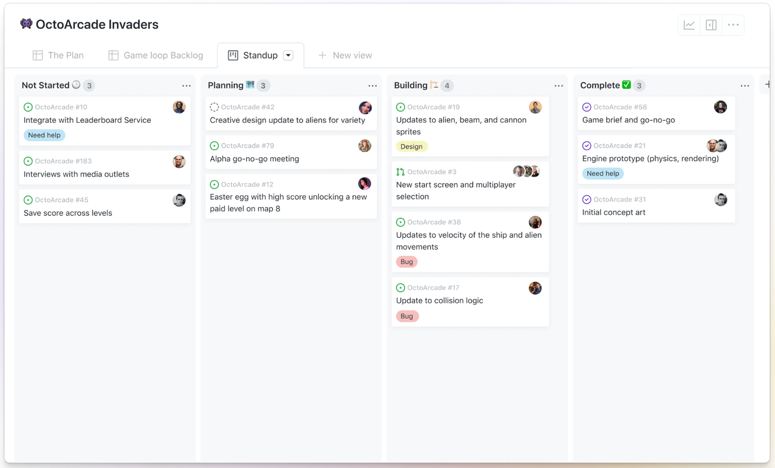The image size is (775, 468).
Task: Open Complete column options menu
Action: pos(745,86)
